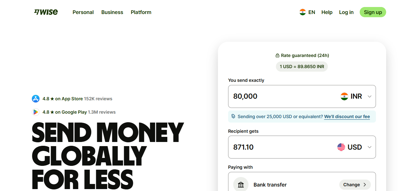Viewport: 418px width, 191px height.
Task: Click the US flag next to USD
Action: pyautogui.click(x=341, y=147)
